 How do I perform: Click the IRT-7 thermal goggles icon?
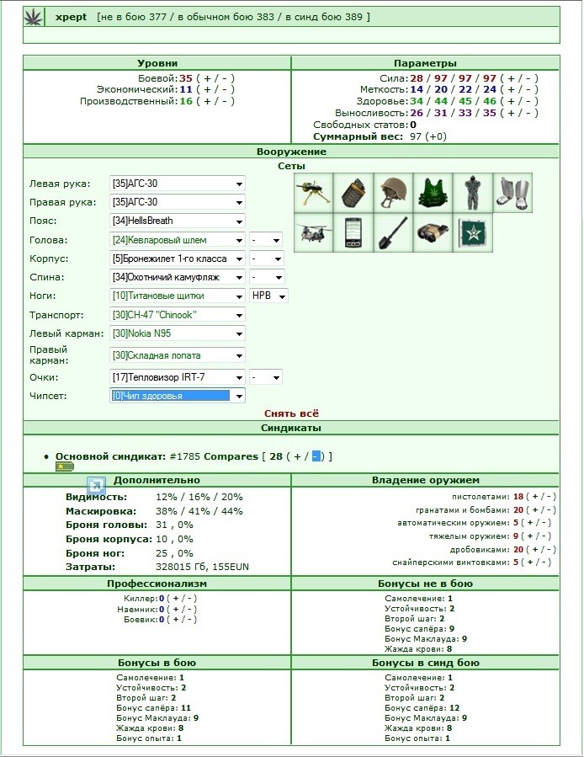click(433, 232)
